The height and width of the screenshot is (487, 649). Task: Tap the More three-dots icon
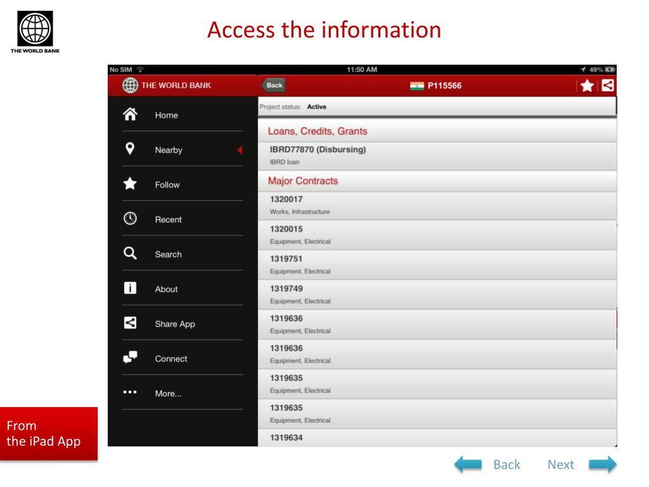(x=130, y=392)
